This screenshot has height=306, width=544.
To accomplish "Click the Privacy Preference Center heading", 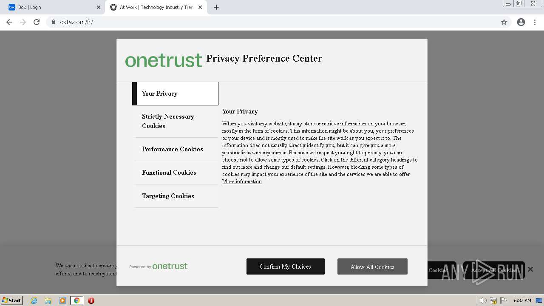I will [x=264, y=59].
